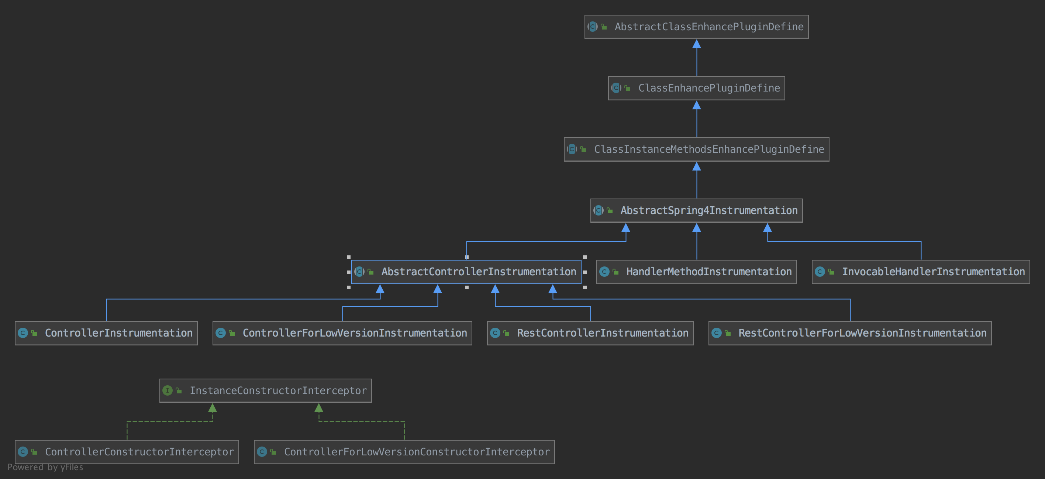Select the RestControllerInstrumentation node label
1045x479 pixels.
pyautogui.click(x=603, y=333)
